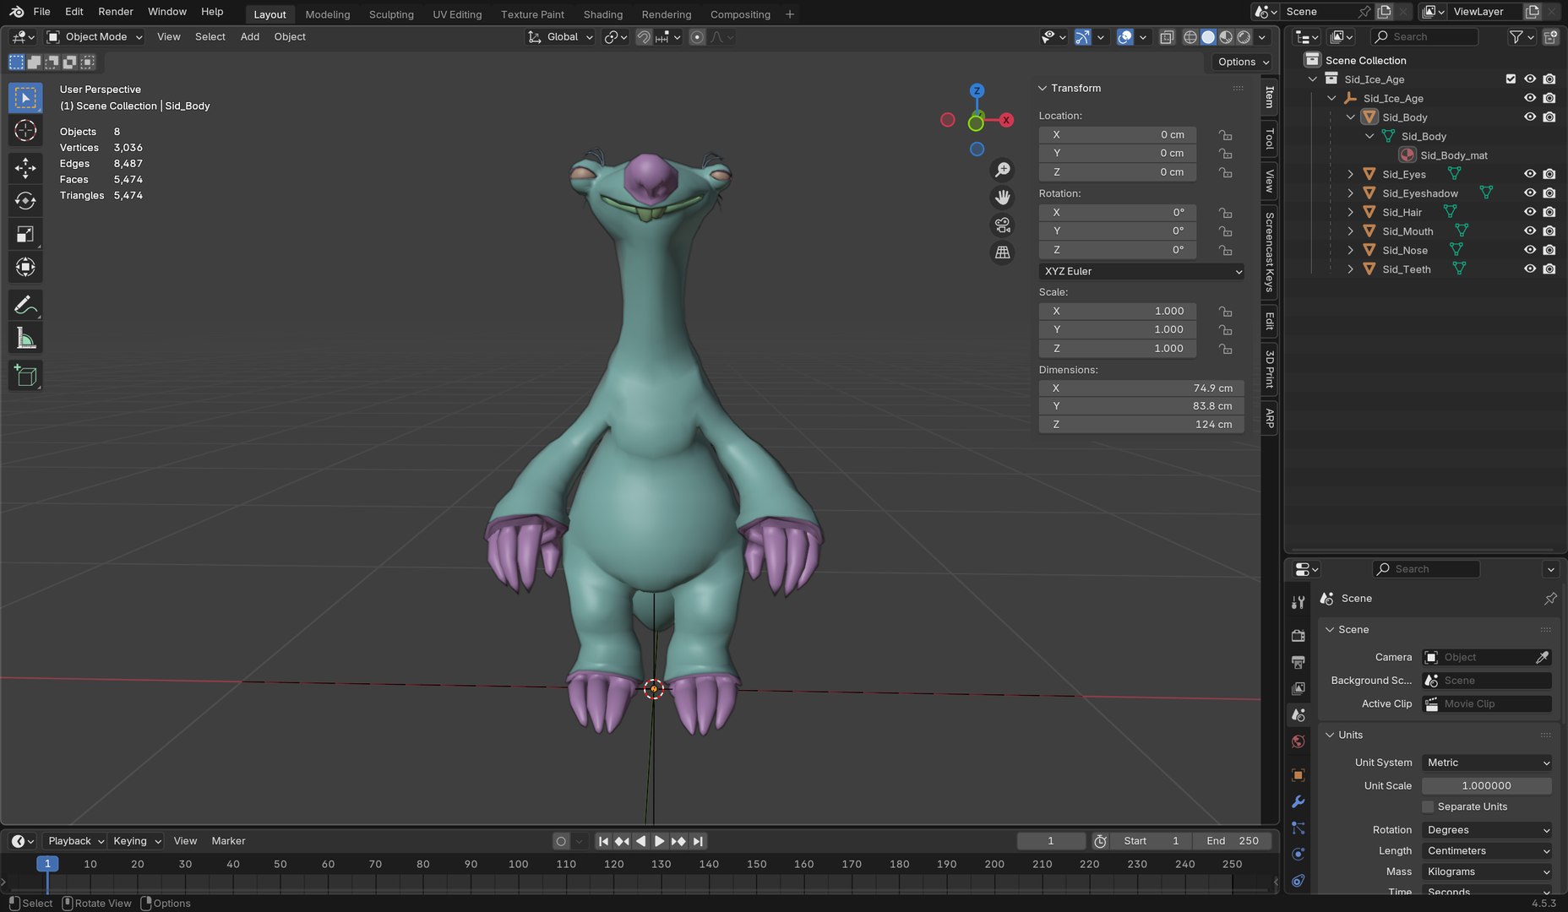Click the Pan view hand icon
The height and width of the screenshot is (912, 1568).
point(1002,198)
